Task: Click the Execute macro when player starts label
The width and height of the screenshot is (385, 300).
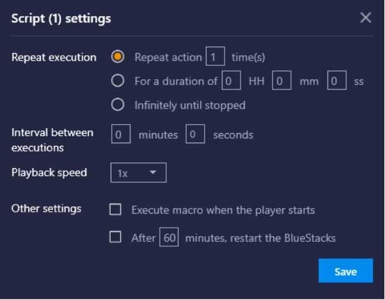Action: (x=223, y=210)
